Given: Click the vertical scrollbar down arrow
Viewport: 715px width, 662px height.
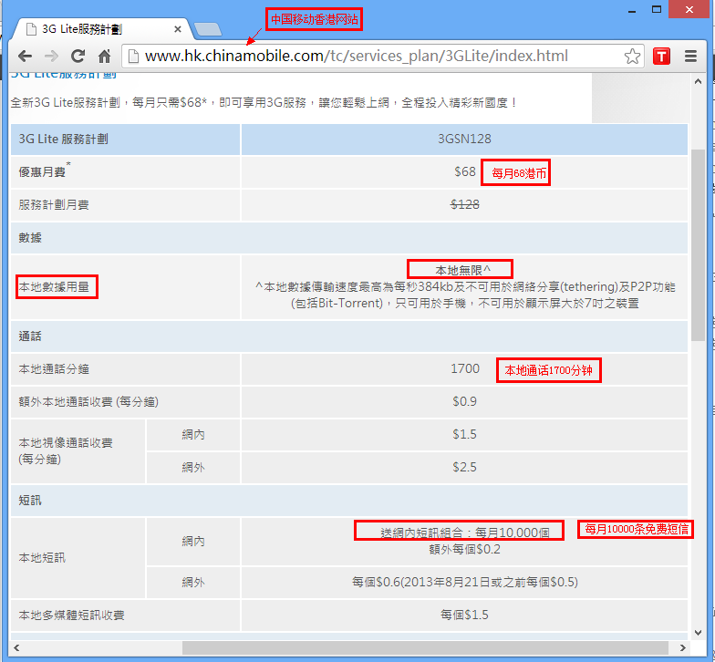Looking at the screenshot, I should [698, 633].
